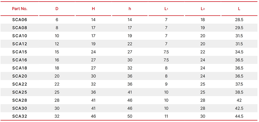
Task: Select the L2 column header
Action: point(203,9)
